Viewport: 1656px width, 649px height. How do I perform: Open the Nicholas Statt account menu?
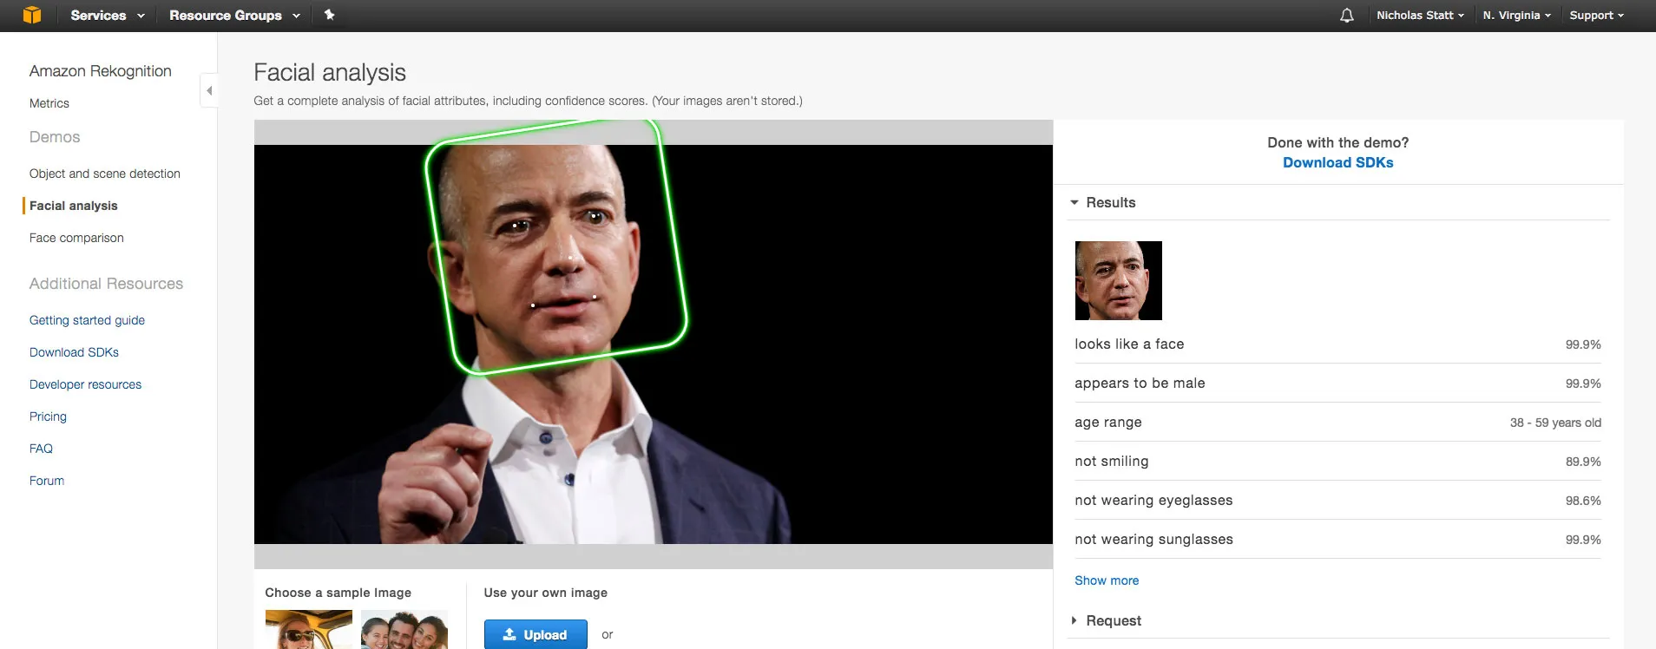coord(1420,16)
